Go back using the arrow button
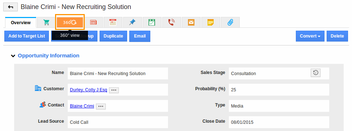The height and width of the screenshot is (131, 352). [11, 7]
